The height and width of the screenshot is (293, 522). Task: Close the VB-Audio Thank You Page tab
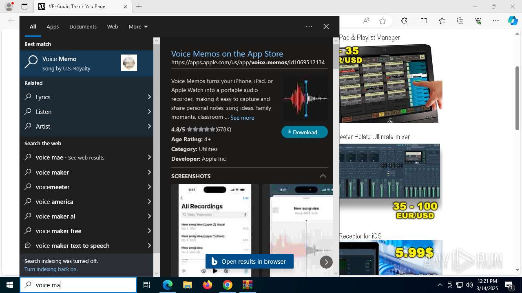(x=125, y=7)
